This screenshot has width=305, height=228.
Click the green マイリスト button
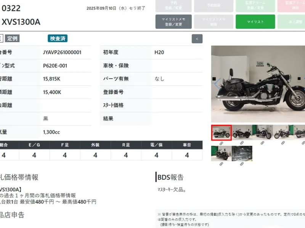(x=255, y=22)
